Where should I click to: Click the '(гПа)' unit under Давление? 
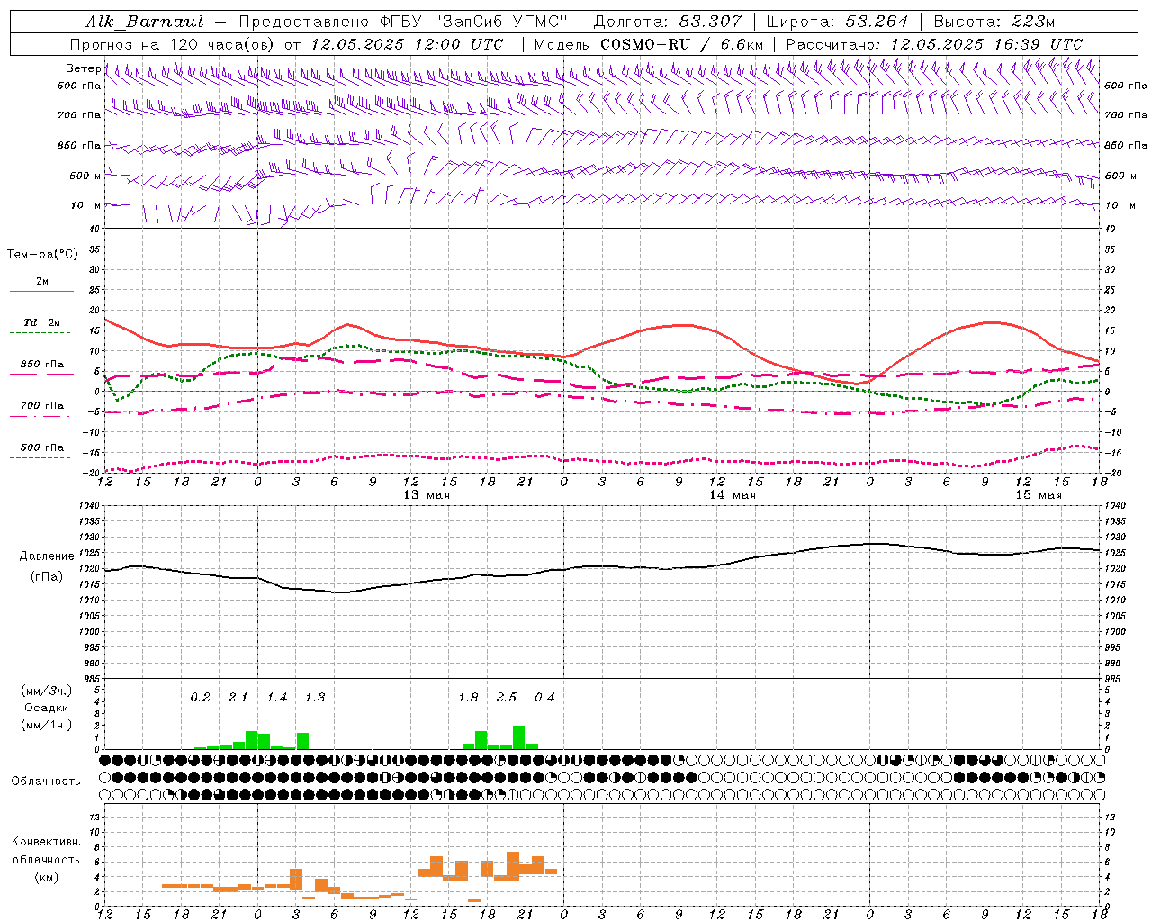[46, 577]
